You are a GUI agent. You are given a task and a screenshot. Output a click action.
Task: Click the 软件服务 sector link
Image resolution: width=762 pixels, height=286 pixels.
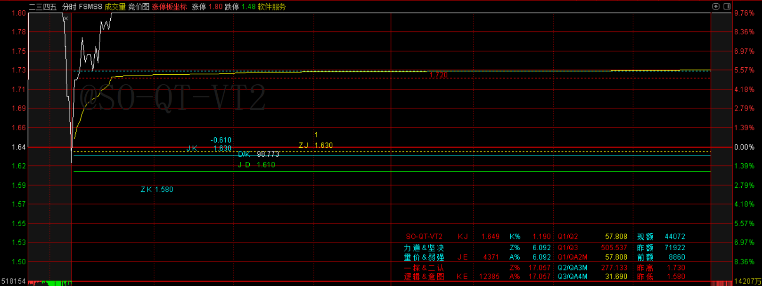(272, 7)
